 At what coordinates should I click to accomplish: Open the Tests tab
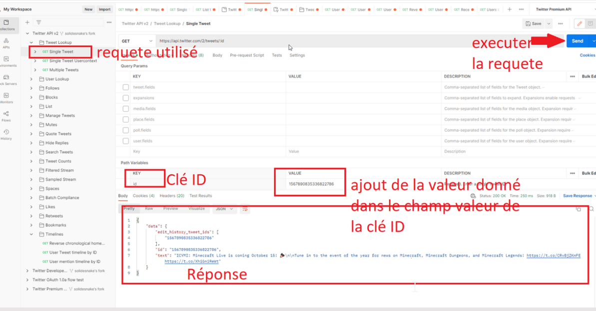click(277, 55)
